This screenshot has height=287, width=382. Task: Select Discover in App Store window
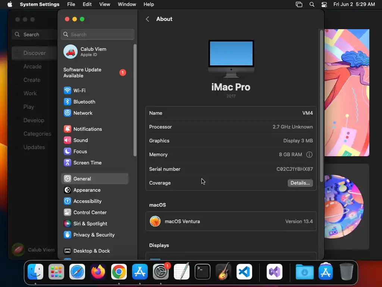click(34, 53)
